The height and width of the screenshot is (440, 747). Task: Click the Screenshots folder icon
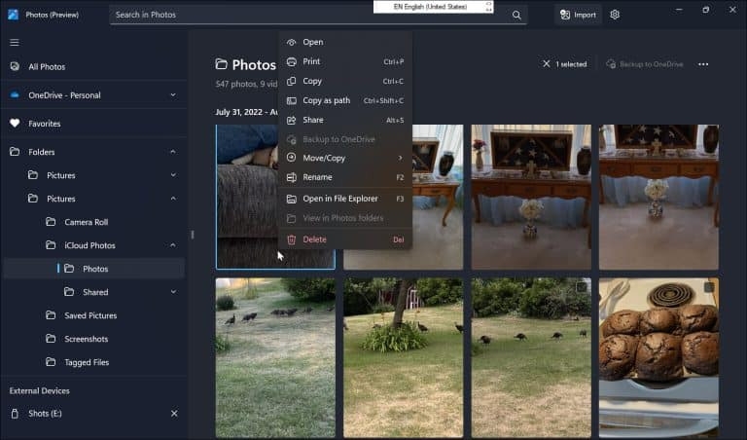pyautogui.click(x=51, y=339)
